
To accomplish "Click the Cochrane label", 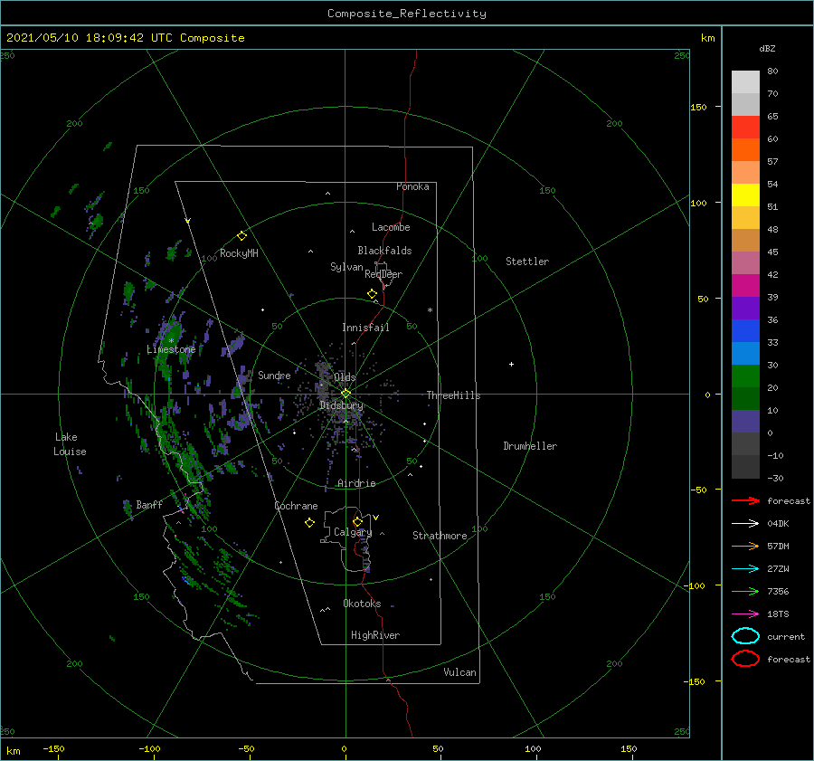I will click(x=296, y=506).
